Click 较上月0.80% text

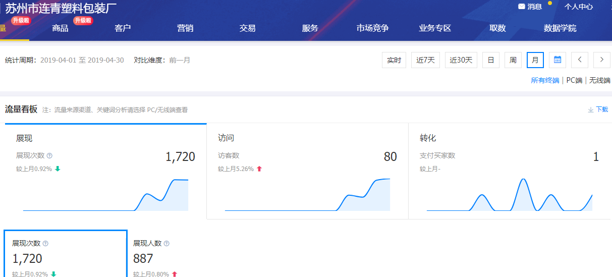point(151,274)
